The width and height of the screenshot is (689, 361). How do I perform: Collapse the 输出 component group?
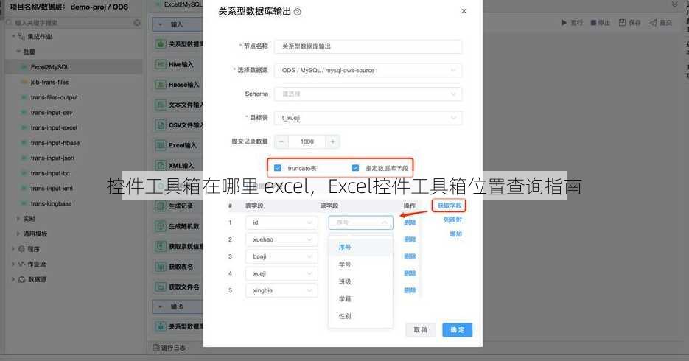click(161, 306)
